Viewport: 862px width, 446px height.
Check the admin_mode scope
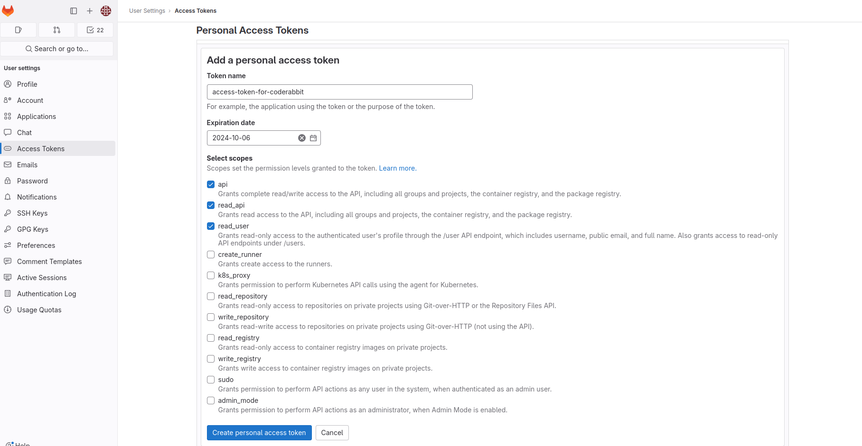click(x=211, y=400)
